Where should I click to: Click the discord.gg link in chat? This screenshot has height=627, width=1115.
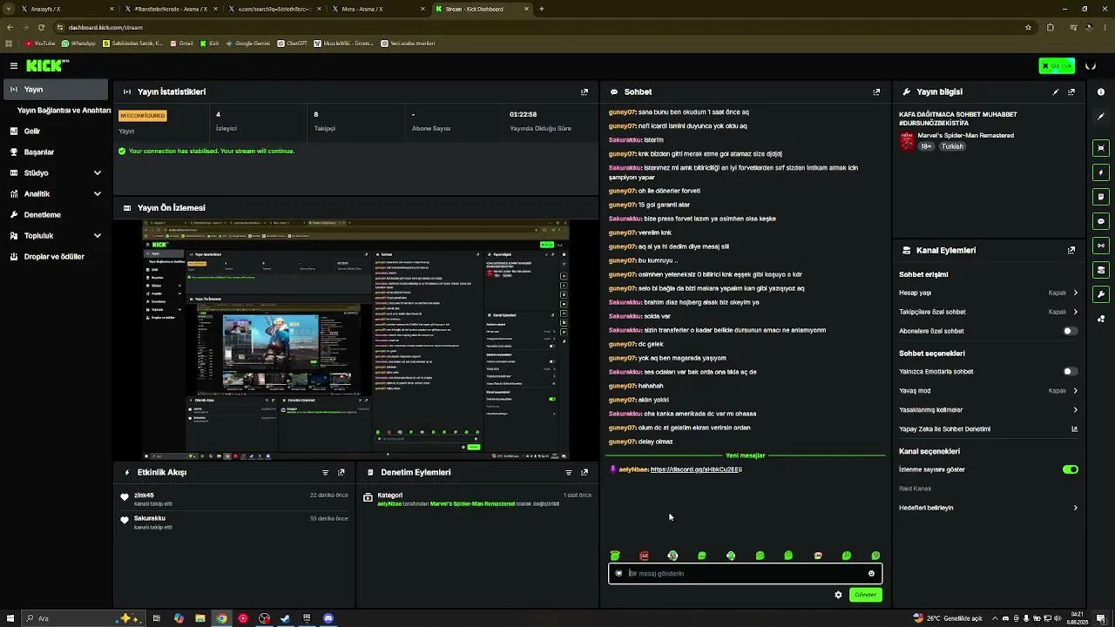click(x=696, y=469)
